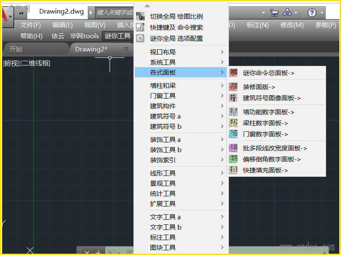The height and width of the screenshot is (255, 341).
Task: Click the 墙功能数字面板 icon
Action: (233, 112)
